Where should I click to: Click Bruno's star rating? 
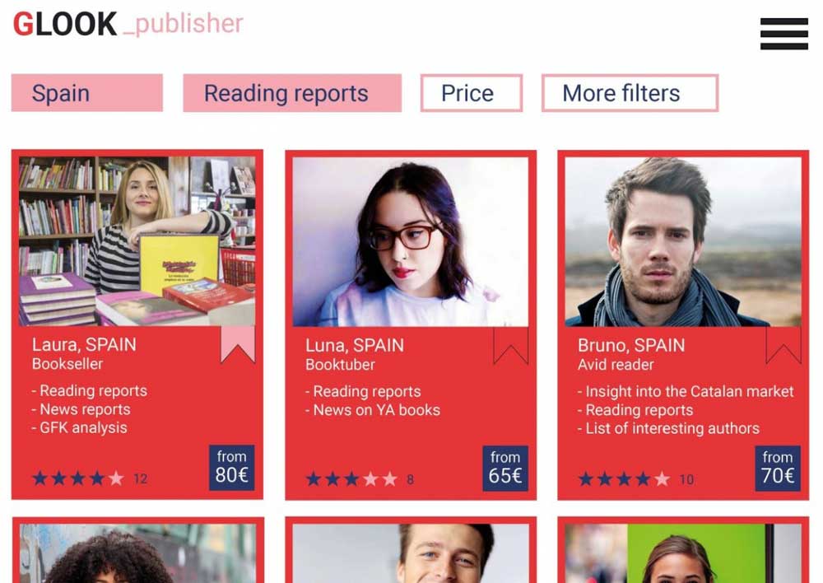coord(624,479)
